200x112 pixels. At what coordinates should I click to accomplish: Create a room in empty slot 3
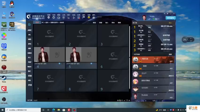point(113,35)
